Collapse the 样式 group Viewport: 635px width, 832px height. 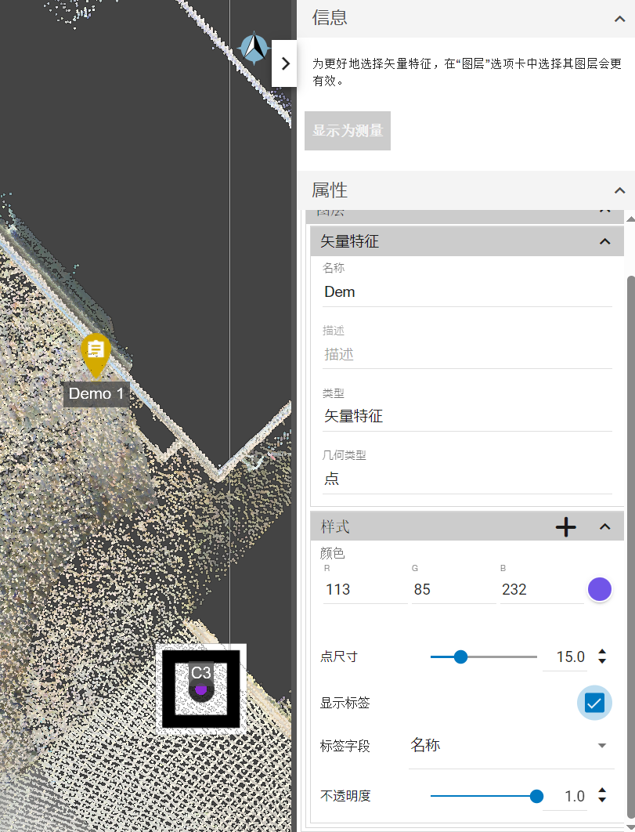604,526
